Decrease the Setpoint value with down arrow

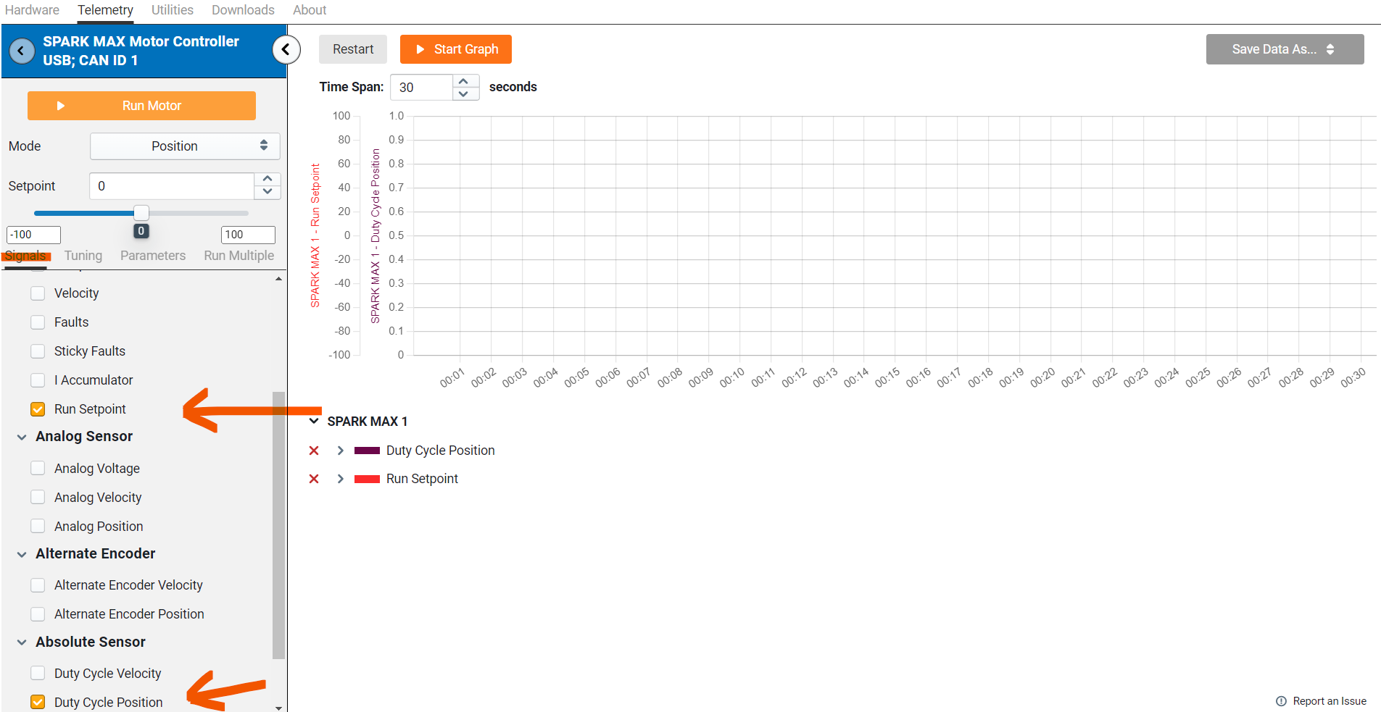[268, 192]
